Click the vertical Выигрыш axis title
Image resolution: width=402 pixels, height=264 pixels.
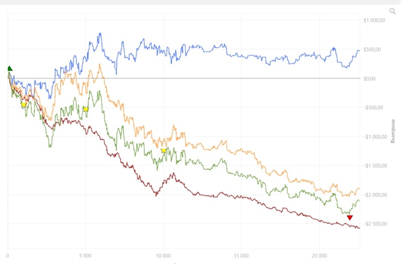(393, 131)
